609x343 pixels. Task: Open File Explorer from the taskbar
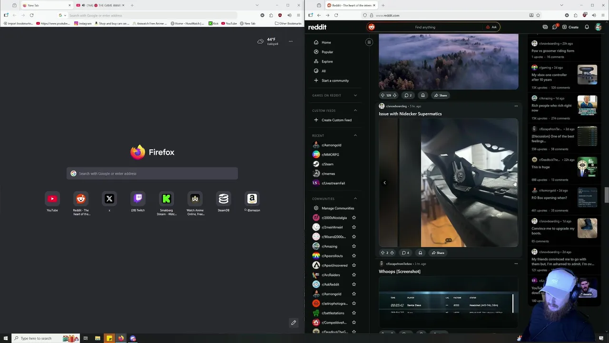click(x=98, y=338)
